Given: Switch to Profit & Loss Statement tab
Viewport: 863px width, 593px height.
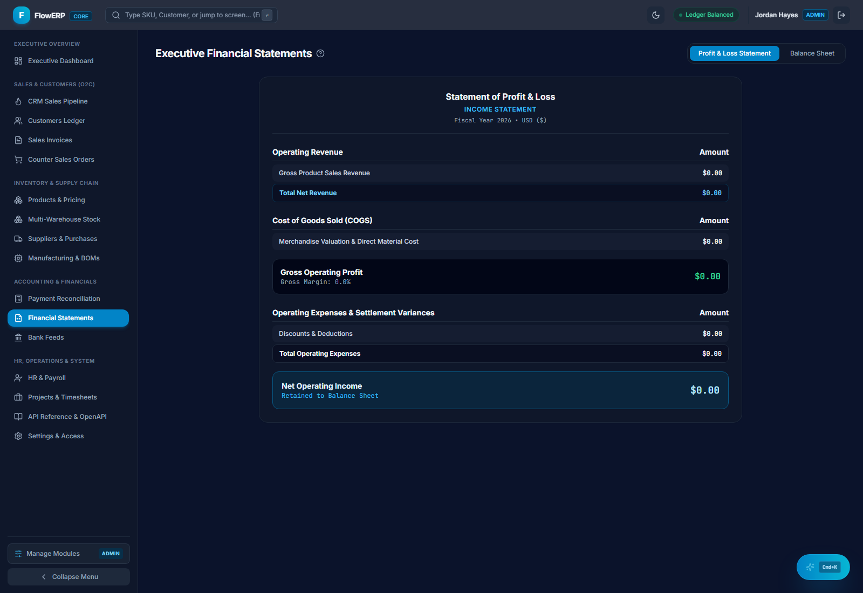Looking at the screenshot, I should [735, 53].
